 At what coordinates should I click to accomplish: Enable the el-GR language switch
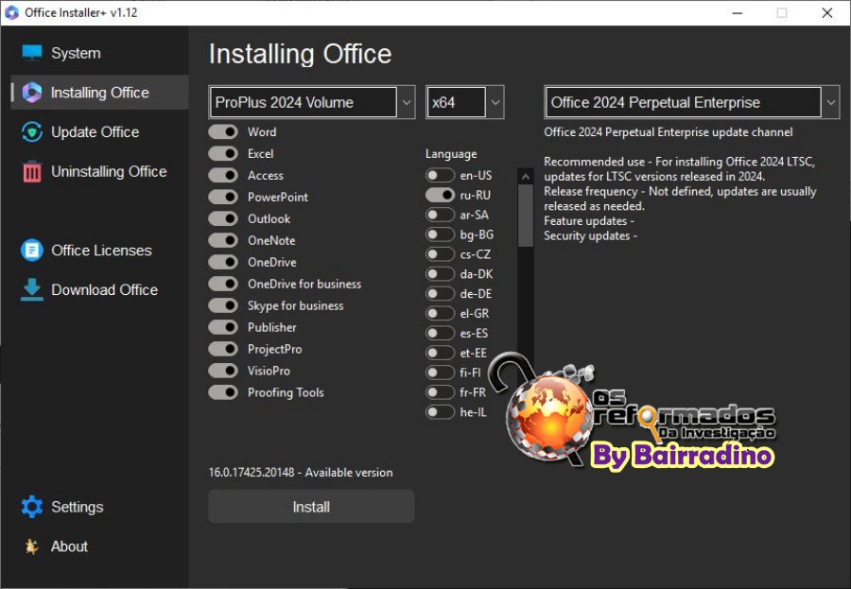click(440, 313)
